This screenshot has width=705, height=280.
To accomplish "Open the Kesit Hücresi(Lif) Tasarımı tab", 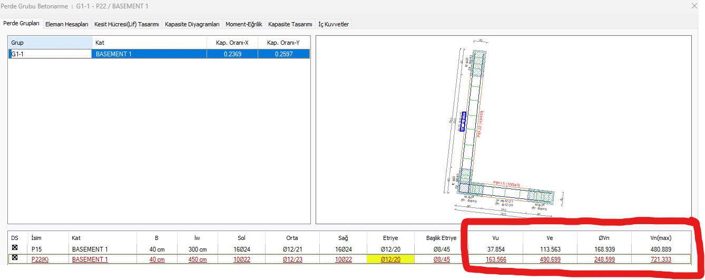I will pyautogui.click(x=126, y=24).
